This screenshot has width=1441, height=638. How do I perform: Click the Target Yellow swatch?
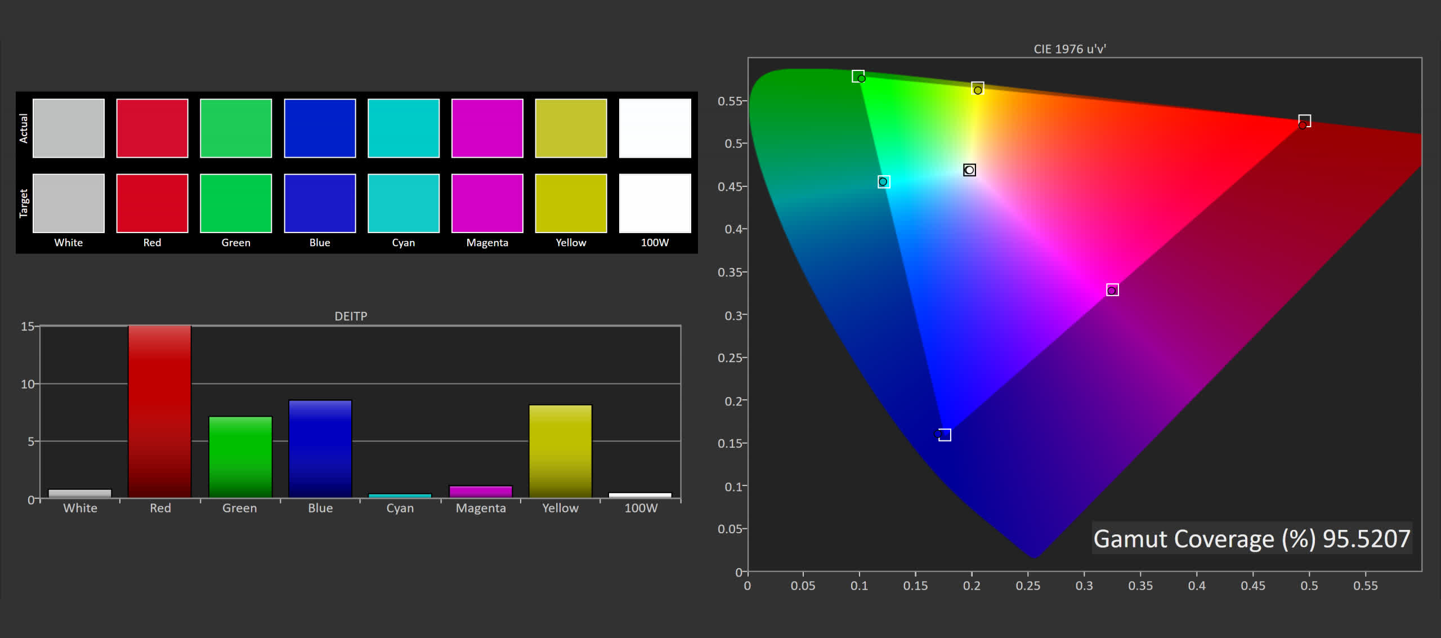pyautogui.click(x=571, y=203)
